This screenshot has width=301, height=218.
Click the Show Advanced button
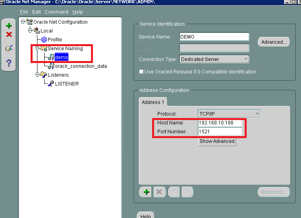tap(217, 141)
